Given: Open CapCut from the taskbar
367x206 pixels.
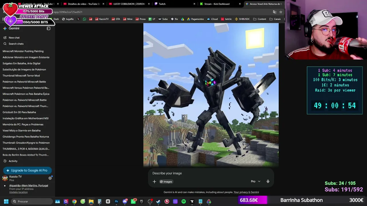Looking at the screenshot, I should pos(108,201).
